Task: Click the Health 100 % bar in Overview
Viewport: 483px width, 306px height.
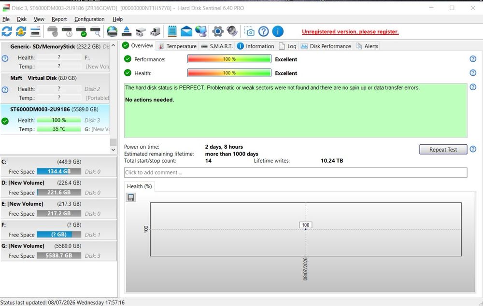Action: [229, 73]
